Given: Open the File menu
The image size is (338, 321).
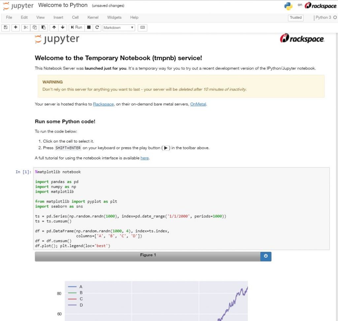Looking at the screenshot, I should coord(9,17).
